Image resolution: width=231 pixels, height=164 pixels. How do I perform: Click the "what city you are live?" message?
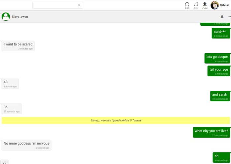click(211, 132)
